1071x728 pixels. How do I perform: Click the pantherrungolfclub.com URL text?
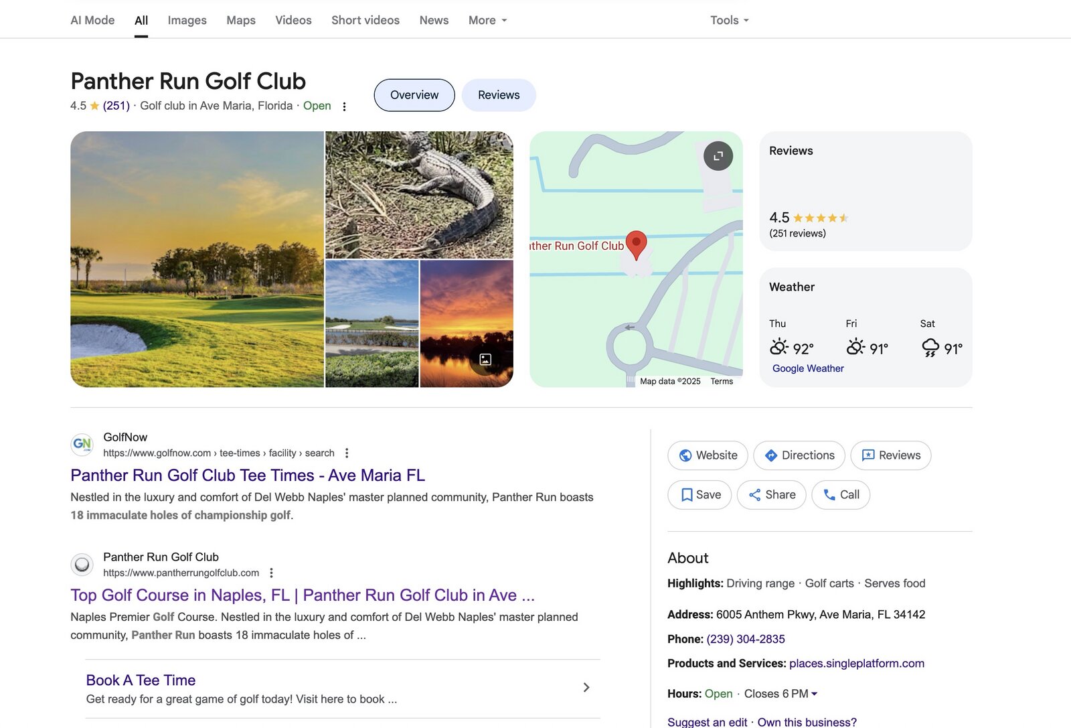point(181,573)
